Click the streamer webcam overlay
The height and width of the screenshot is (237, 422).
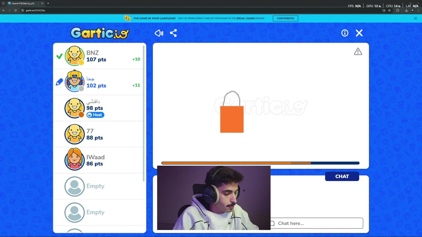pyautogui.click(x=214, y=197)
